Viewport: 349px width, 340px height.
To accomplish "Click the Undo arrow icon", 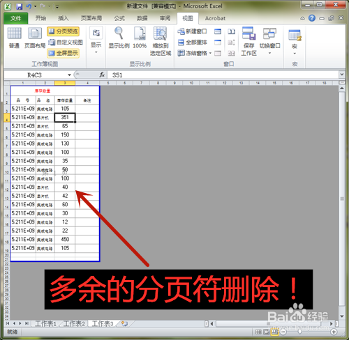I will 29,6.
